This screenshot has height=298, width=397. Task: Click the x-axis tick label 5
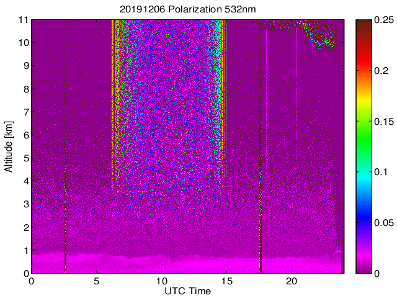coord(97,281)
